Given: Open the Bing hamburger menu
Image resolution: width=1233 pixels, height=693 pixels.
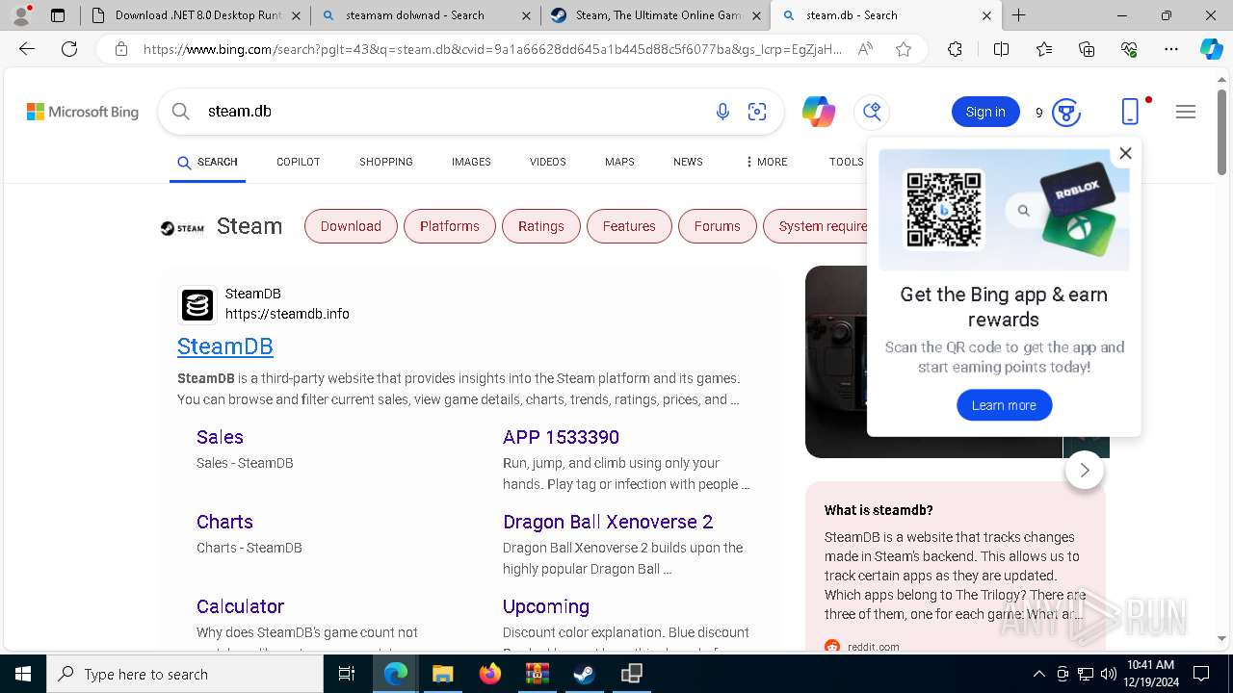Looking at the screenshot, I should click(x=1186, y=112).
